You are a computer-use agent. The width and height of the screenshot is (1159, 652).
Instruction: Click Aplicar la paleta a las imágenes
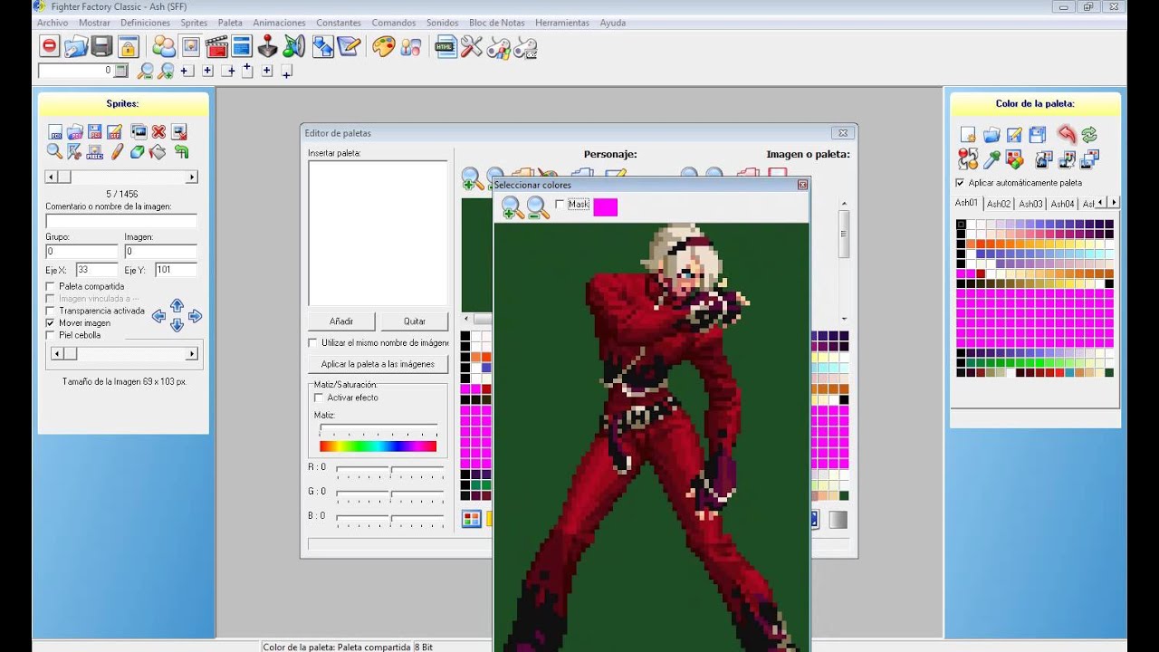point(378,364)
